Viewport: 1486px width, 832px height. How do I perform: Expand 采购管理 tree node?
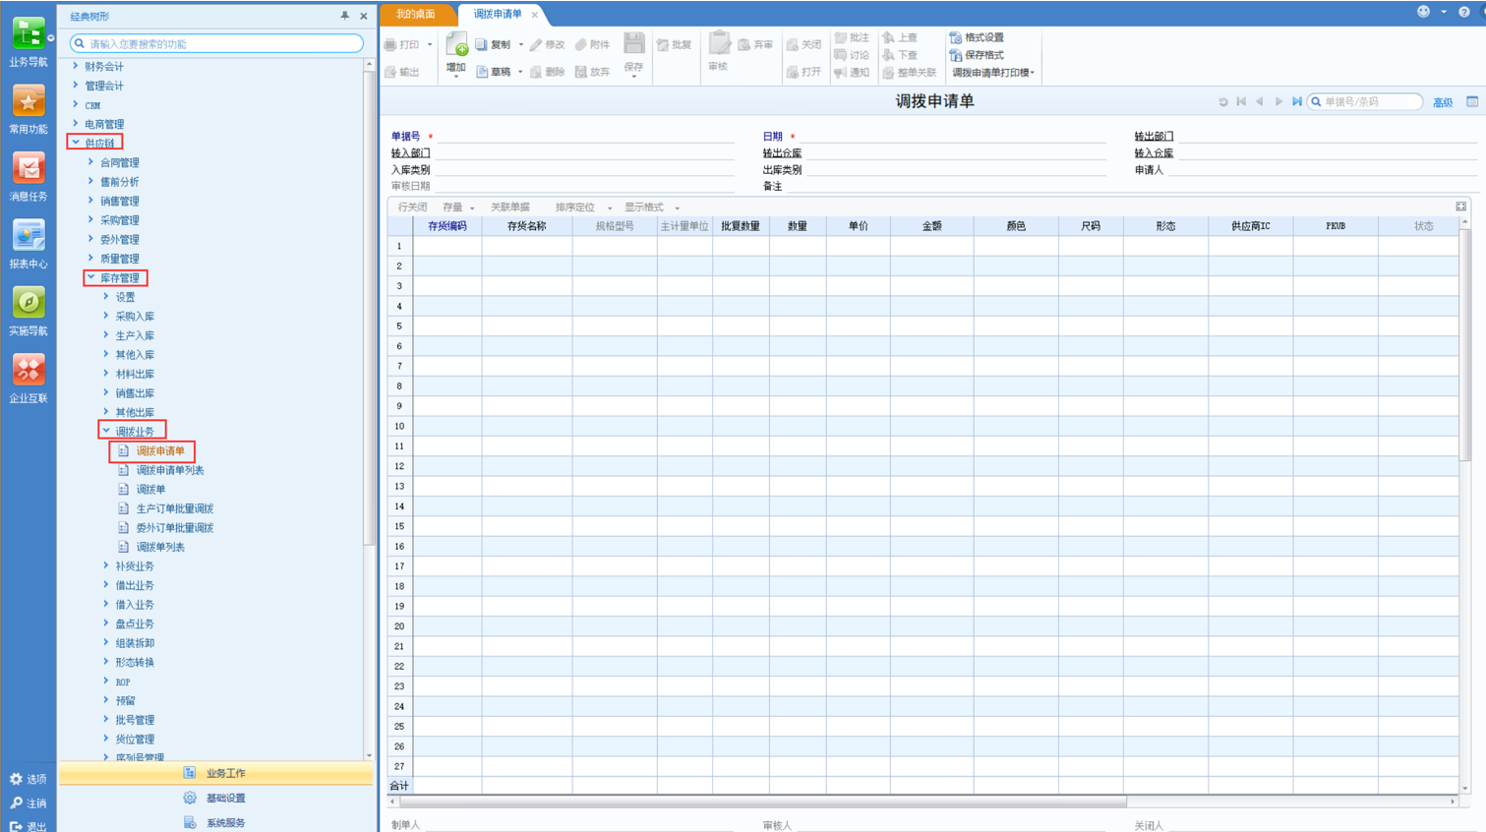pos(90,219)
